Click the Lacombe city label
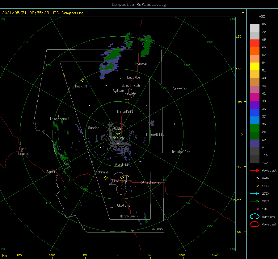 point(133,77)
